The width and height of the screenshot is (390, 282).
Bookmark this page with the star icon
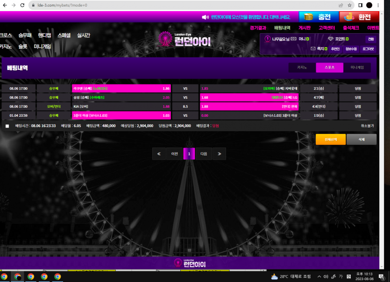(x=350, y=5)
